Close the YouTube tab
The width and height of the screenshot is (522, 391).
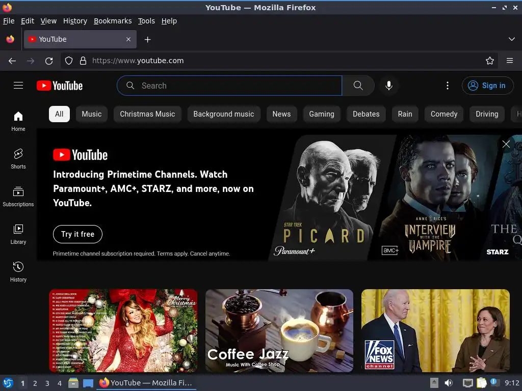128,39
